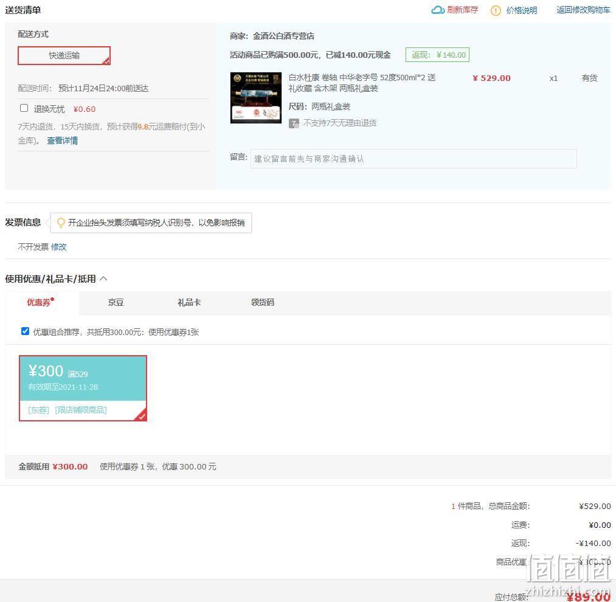Switch to the 优惠券 tab

coord(41,302)
